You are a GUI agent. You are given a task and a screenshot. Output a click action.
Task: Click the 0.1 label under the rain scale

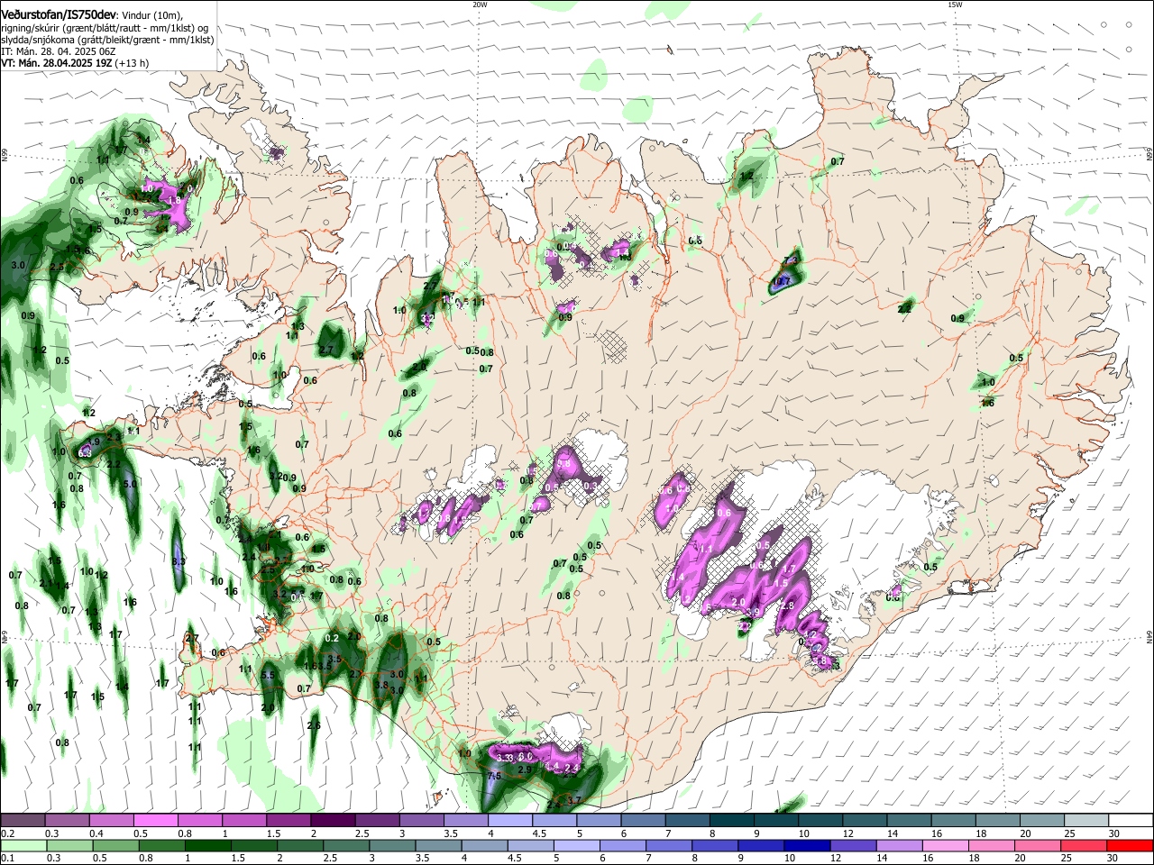click(x=7, y=859)
